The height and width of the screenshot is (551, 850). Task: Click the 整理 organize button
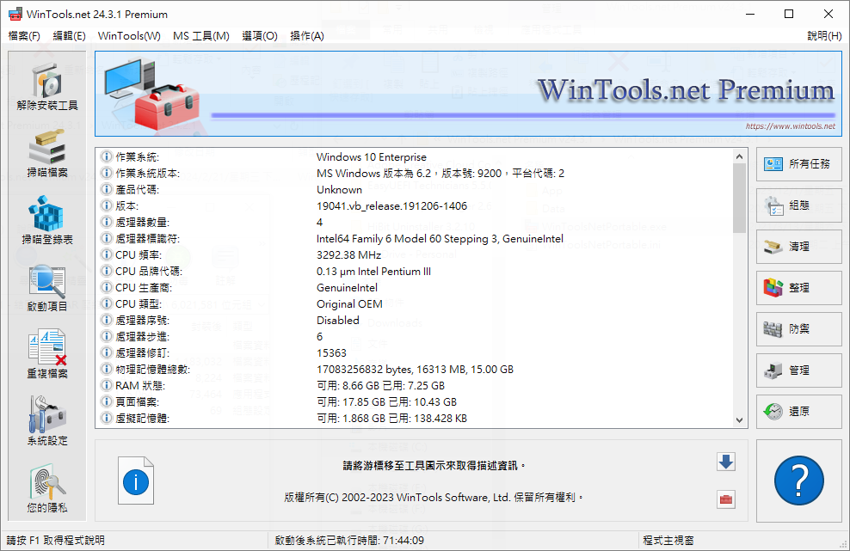click(798, 288)
